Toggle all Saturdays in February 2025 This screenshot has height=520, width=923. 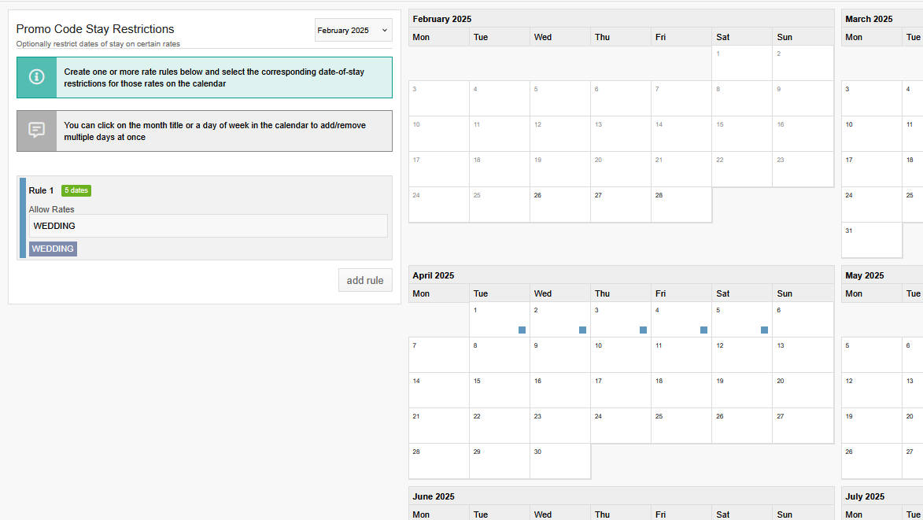pyautogui.click(x=742, y=37)
